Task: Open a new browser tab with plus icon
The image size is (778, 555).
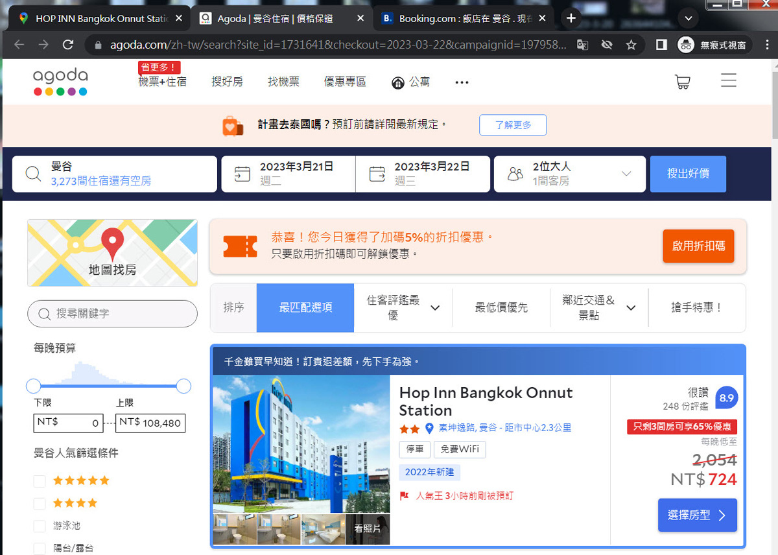Action: coord(571,18)
